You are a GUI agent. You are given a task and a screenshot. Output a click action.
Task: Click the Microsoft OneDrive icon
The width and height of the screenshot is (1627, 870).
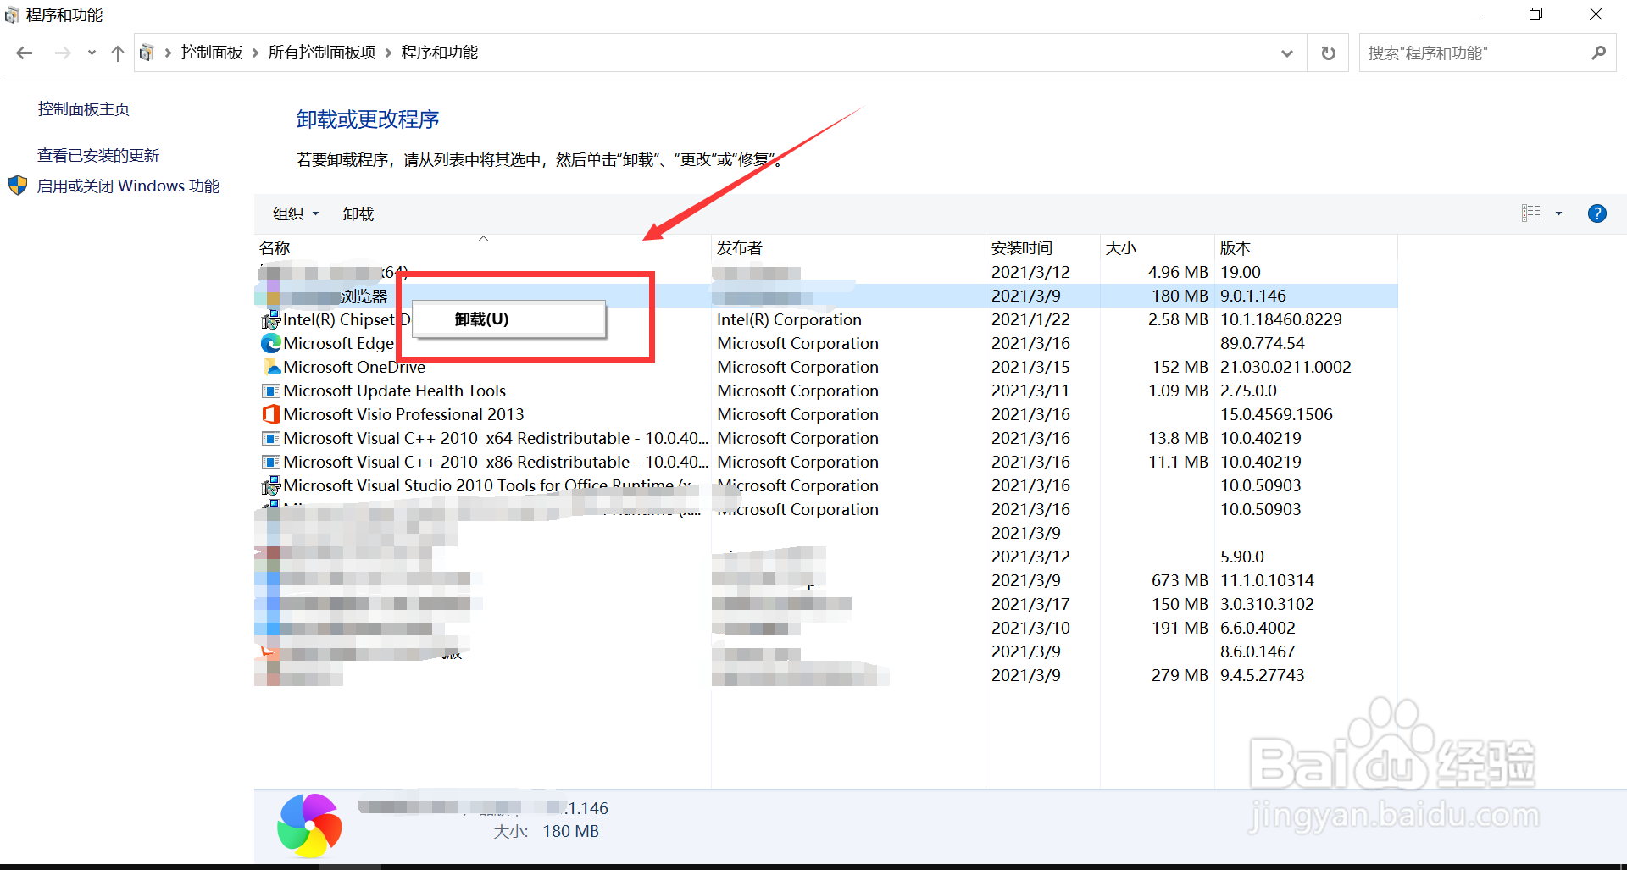tap(271, 367)
